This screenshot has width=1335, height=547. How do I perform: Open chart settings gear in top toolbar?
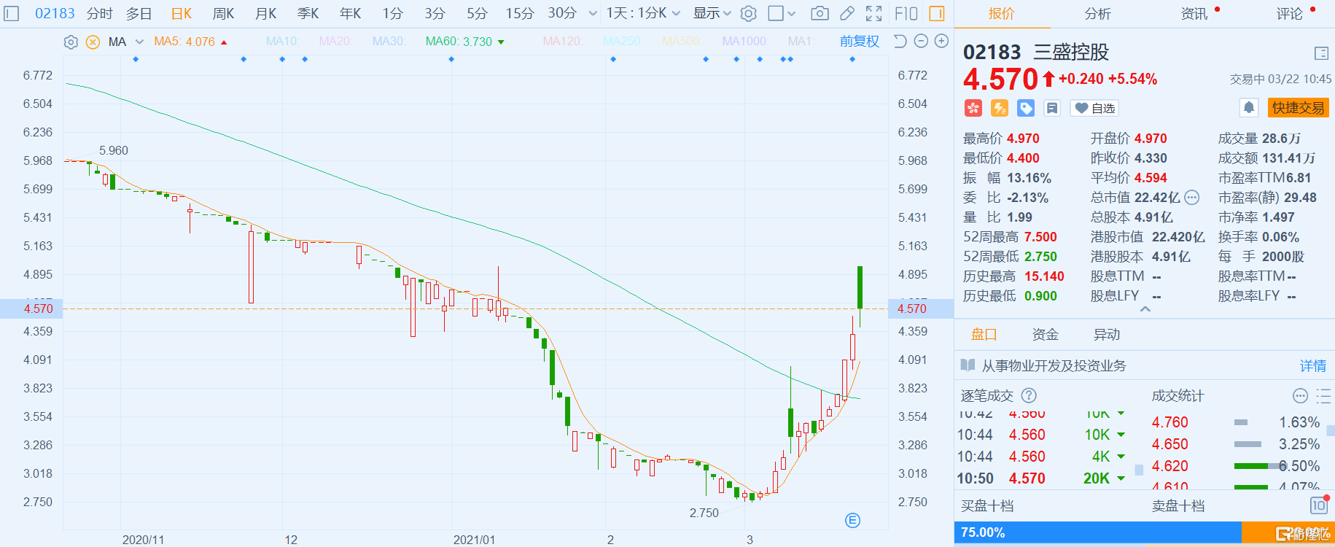[748, 14]
